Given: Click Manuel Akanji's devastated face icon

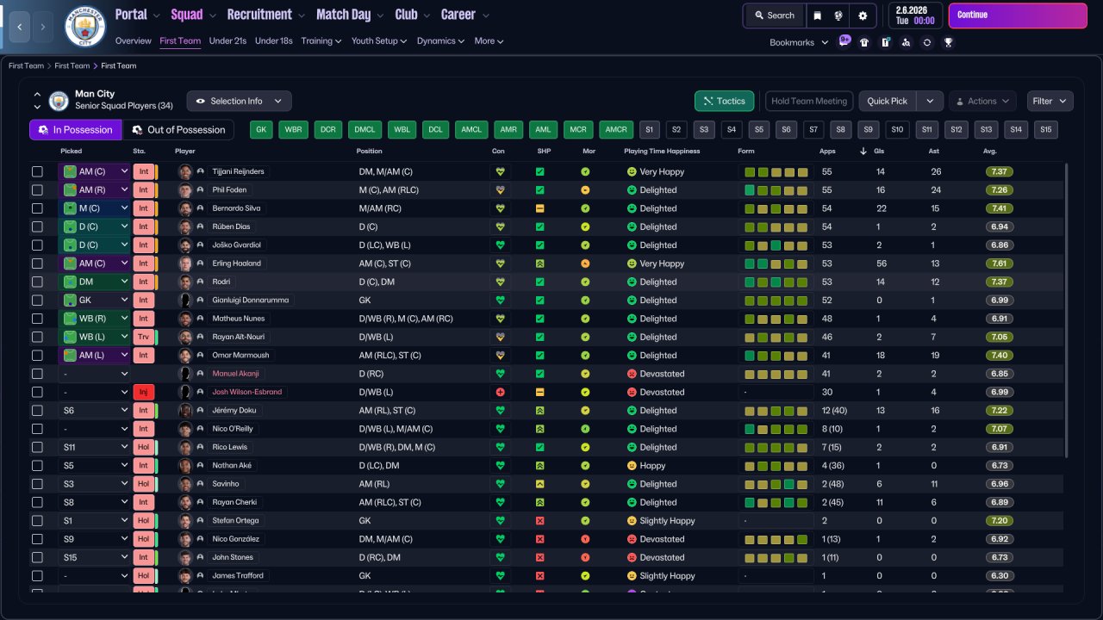Looking at the screenshot, I should coord(632,374).
